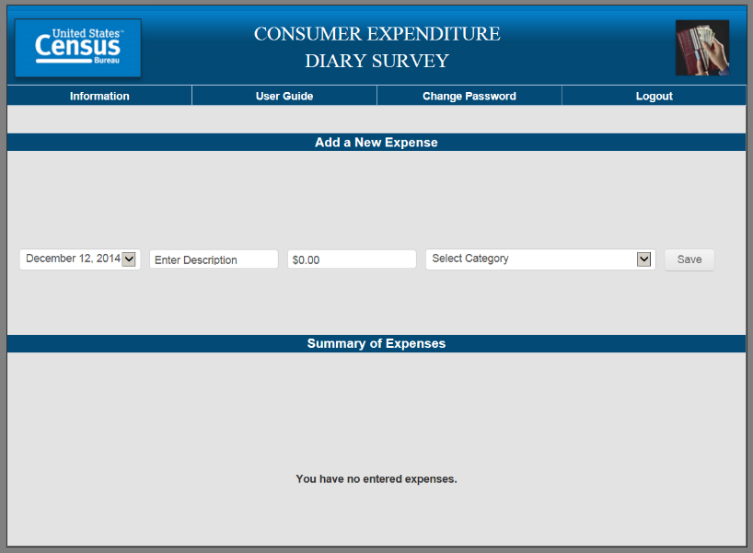The width and height of the screenshot is (753, 553).
Task: Open the December 12, 2014 date dropdown
Action: [x=80, y=259]
